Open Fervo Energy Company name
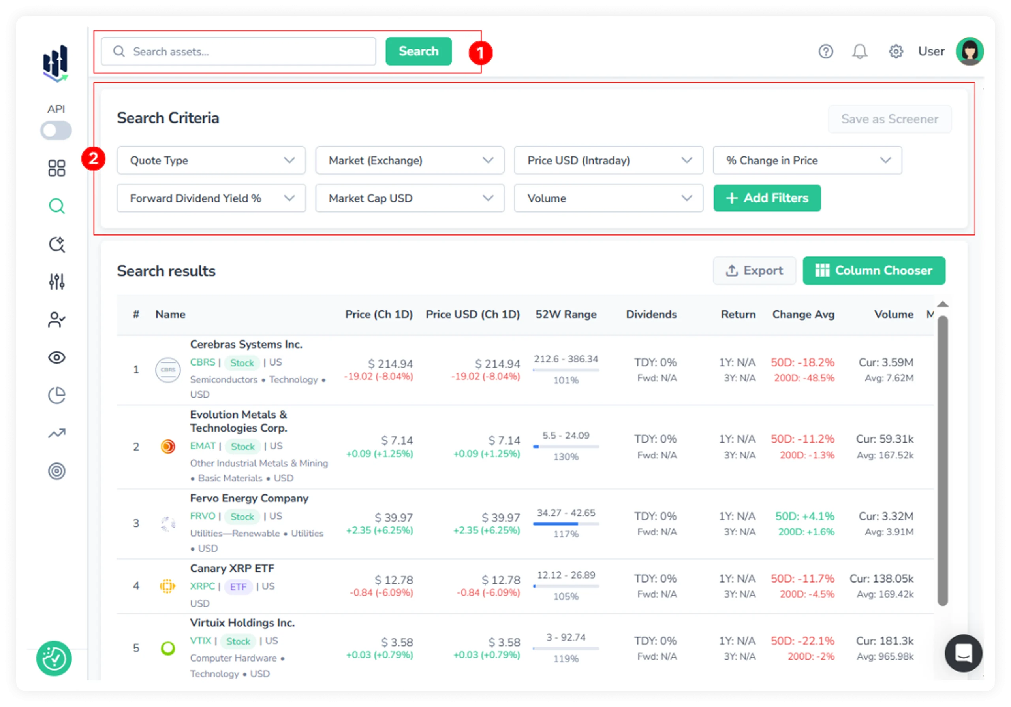The width and height of the screenshot is (1011, 707). [249, 498]
